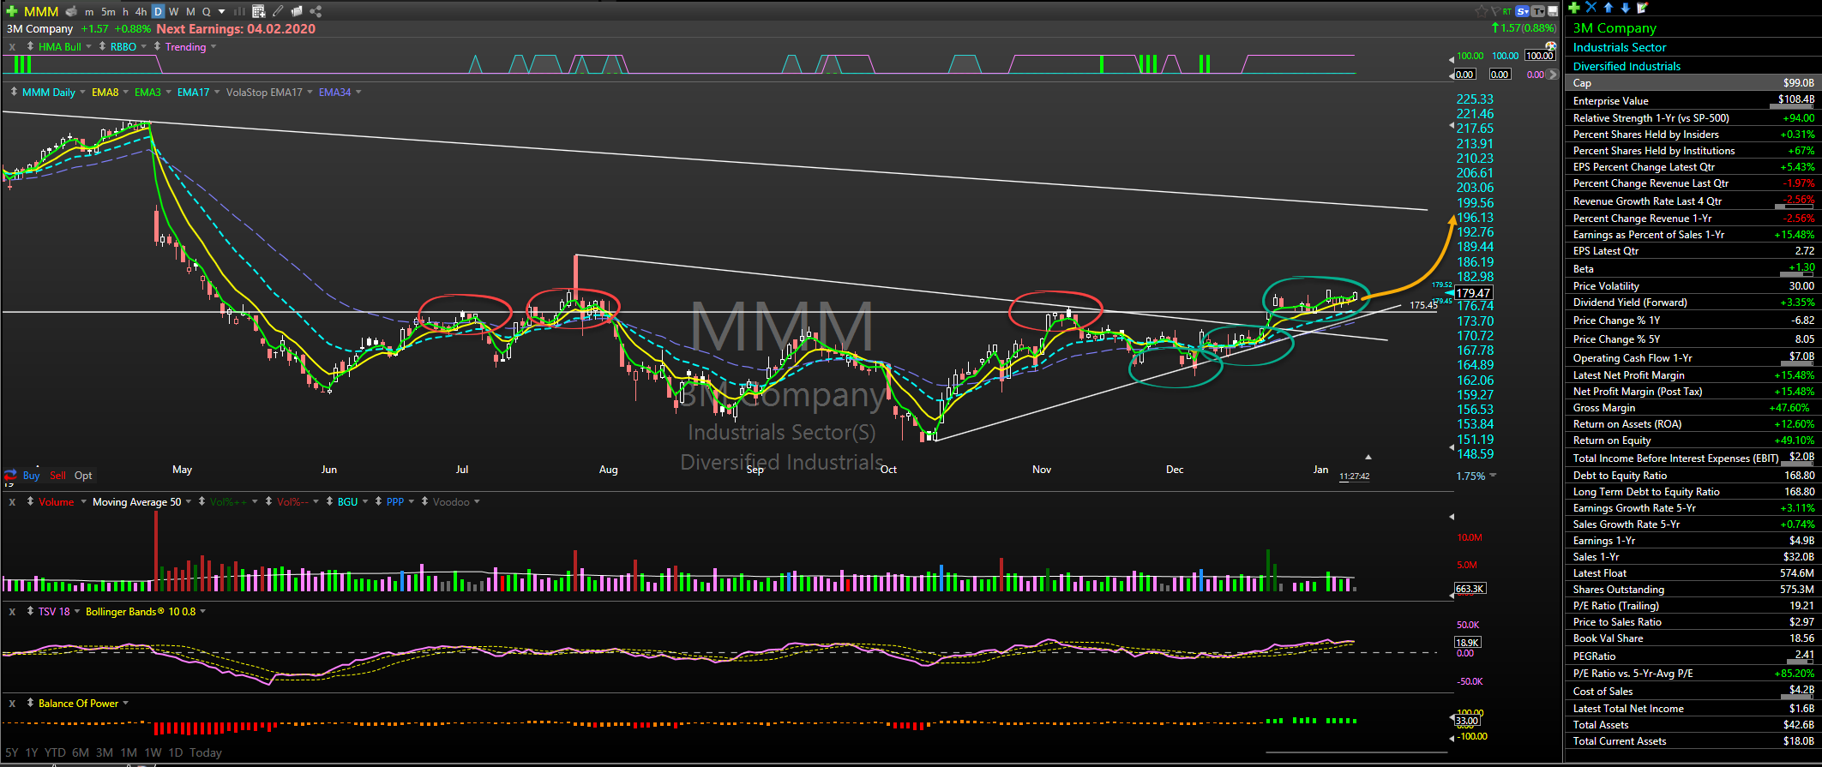Select the pencil drawing tools icon
This screenshot has height=767, width=1822.
pos(278,11)
